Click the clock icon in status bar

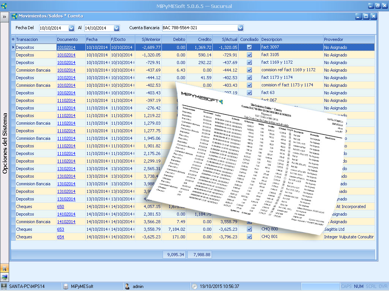pos(195,286)
